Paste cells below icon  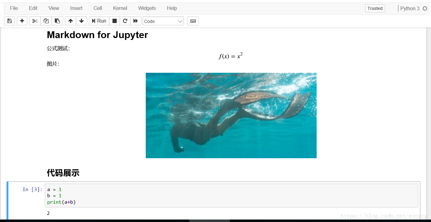pos(57,21)
